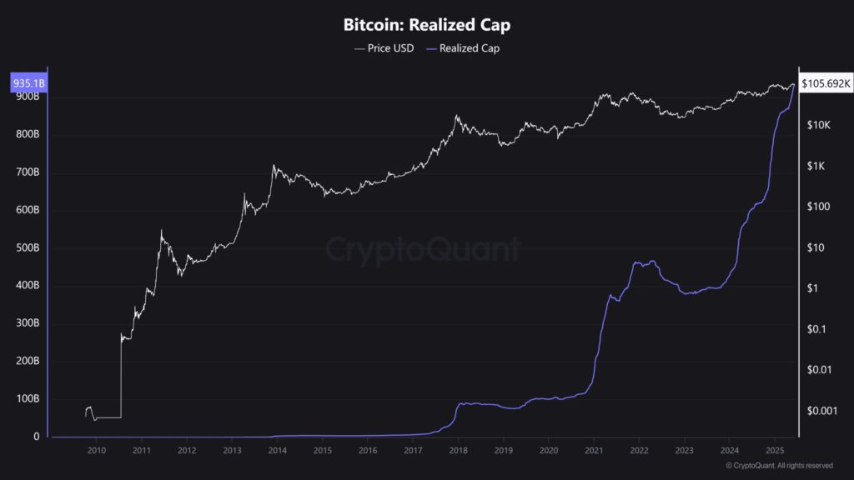Image resolution: width=854 pixels, height=480 pixels.
Task: Click the white Price USD legend line marker
Action: pos(359,48)
